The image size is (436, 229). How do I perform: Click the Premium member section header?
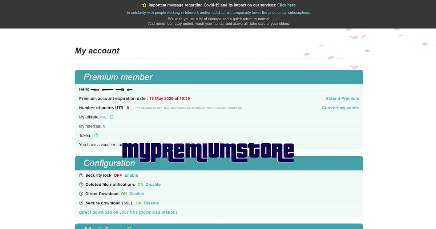pos(118,77)
